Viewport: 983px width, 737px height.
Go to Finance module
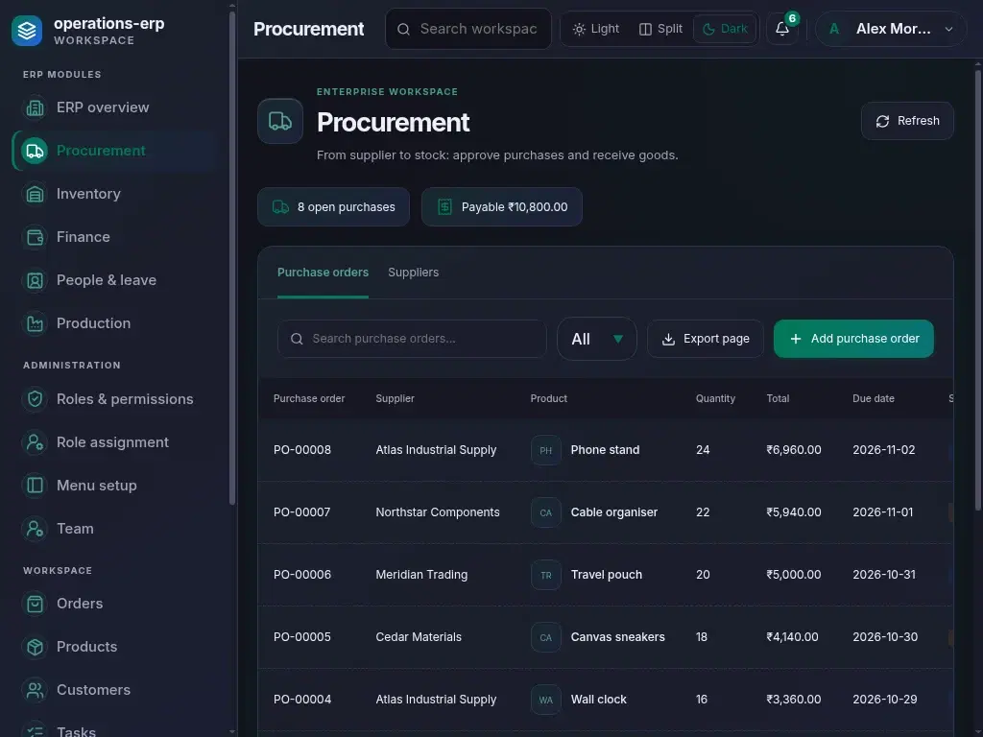coord(116,238)
